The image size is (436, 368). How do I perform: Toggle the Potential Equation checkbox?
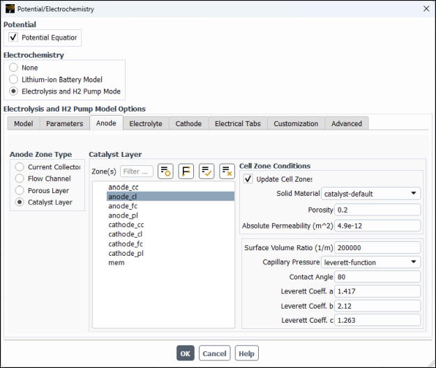(x=13, y=37)
